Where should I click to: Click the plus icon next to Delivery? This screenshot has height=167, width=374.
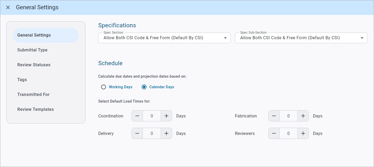pos(166,133)
